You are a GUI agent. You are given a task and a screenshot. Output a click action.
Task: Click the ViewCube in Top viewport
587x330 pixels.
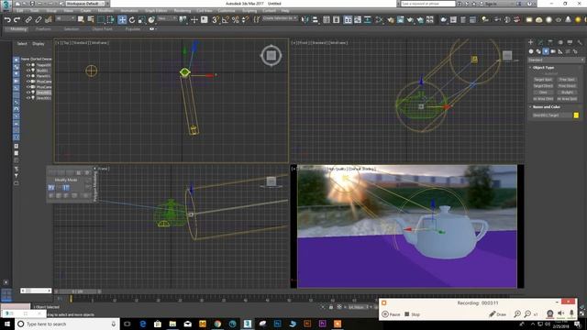click(271, 56)
